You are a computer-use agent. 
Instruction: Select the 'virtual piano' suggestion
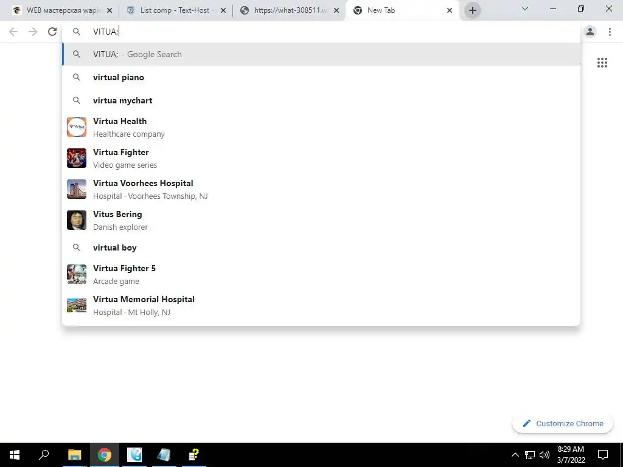click(x=321, y=77)
